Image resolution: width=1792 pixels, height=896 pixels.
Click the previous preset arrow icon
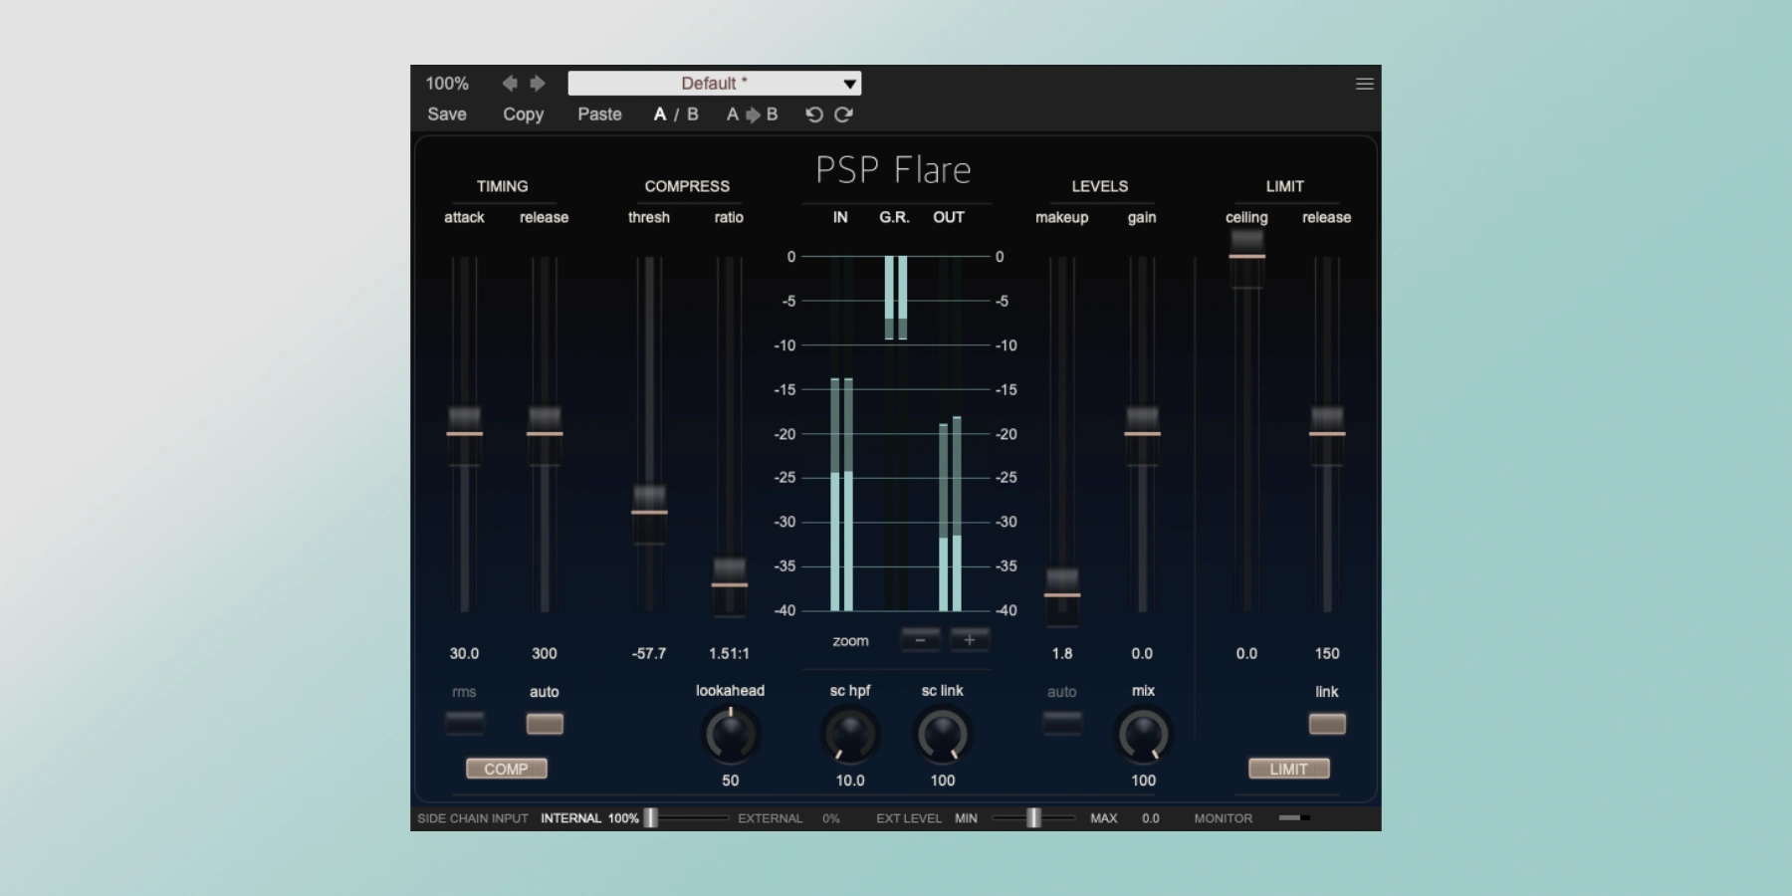(510, 84)
